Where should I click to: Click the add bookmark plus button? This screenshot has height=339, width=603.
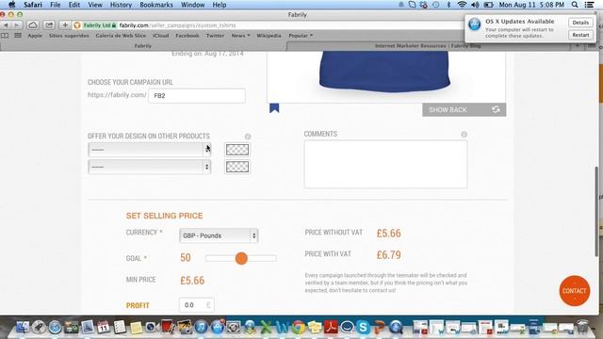tap(65, 25)
